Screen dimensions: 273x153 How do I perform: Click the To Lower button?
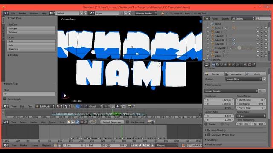[x=31, y=32]
